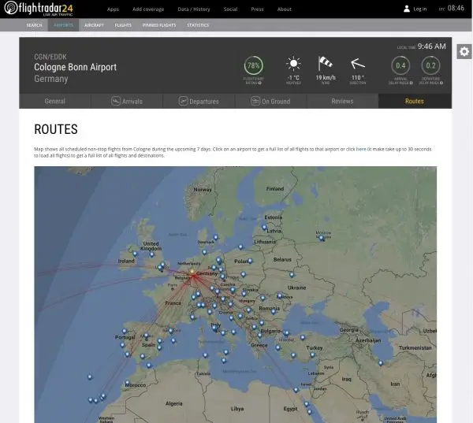Open the settings gear panel

pyautogui.click(x=464, y=52)
